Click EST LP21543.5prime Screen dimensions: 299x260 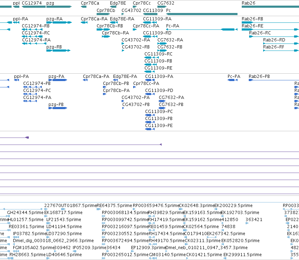48,223
